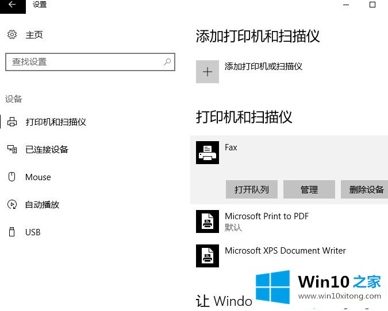
Task: Click the printer icon in sidebar
Action: pyautogui.click(x=12, y=122)
